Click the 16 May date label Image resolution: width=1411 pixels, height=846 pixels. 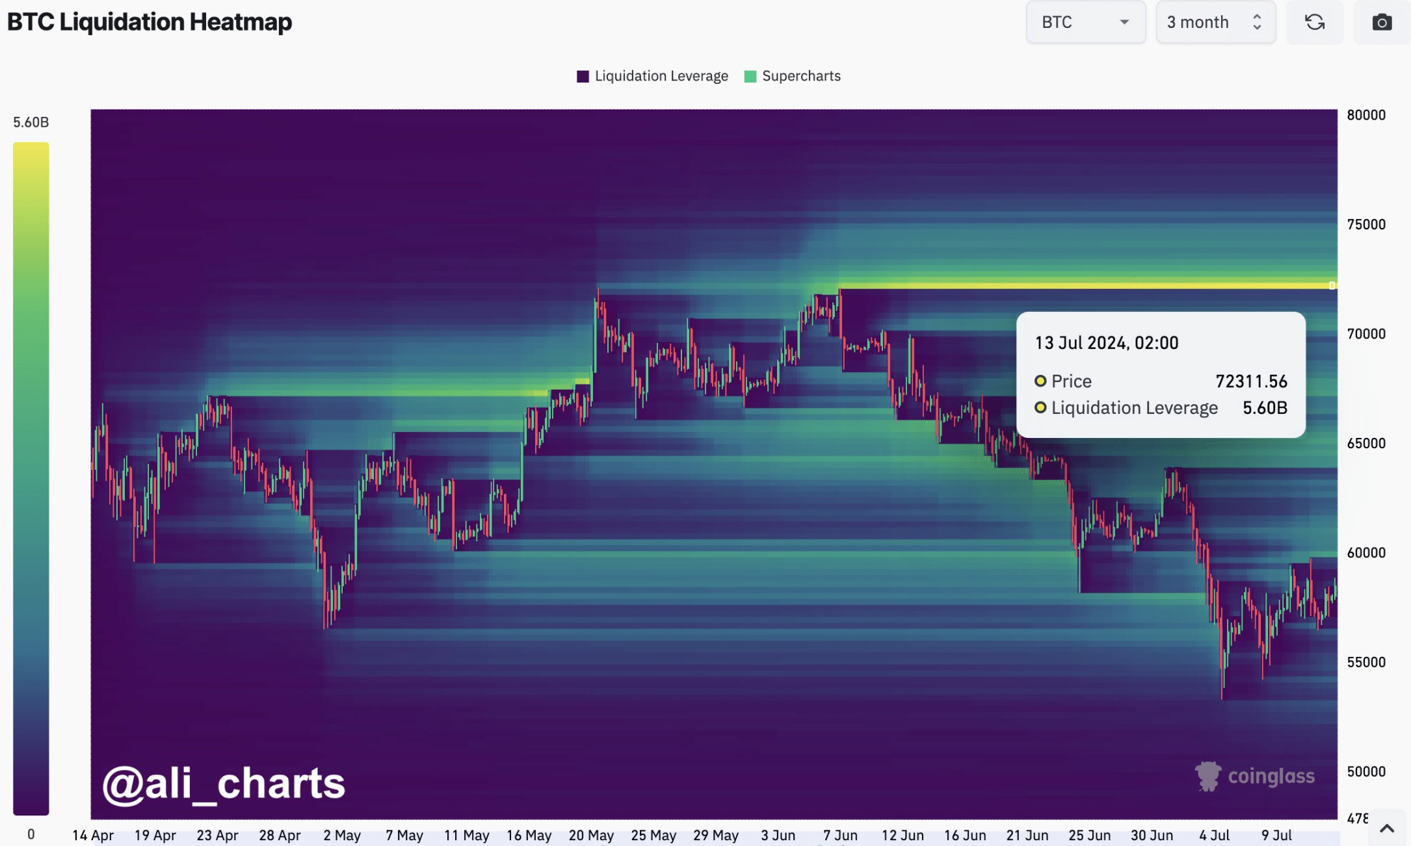click(529, 836)
